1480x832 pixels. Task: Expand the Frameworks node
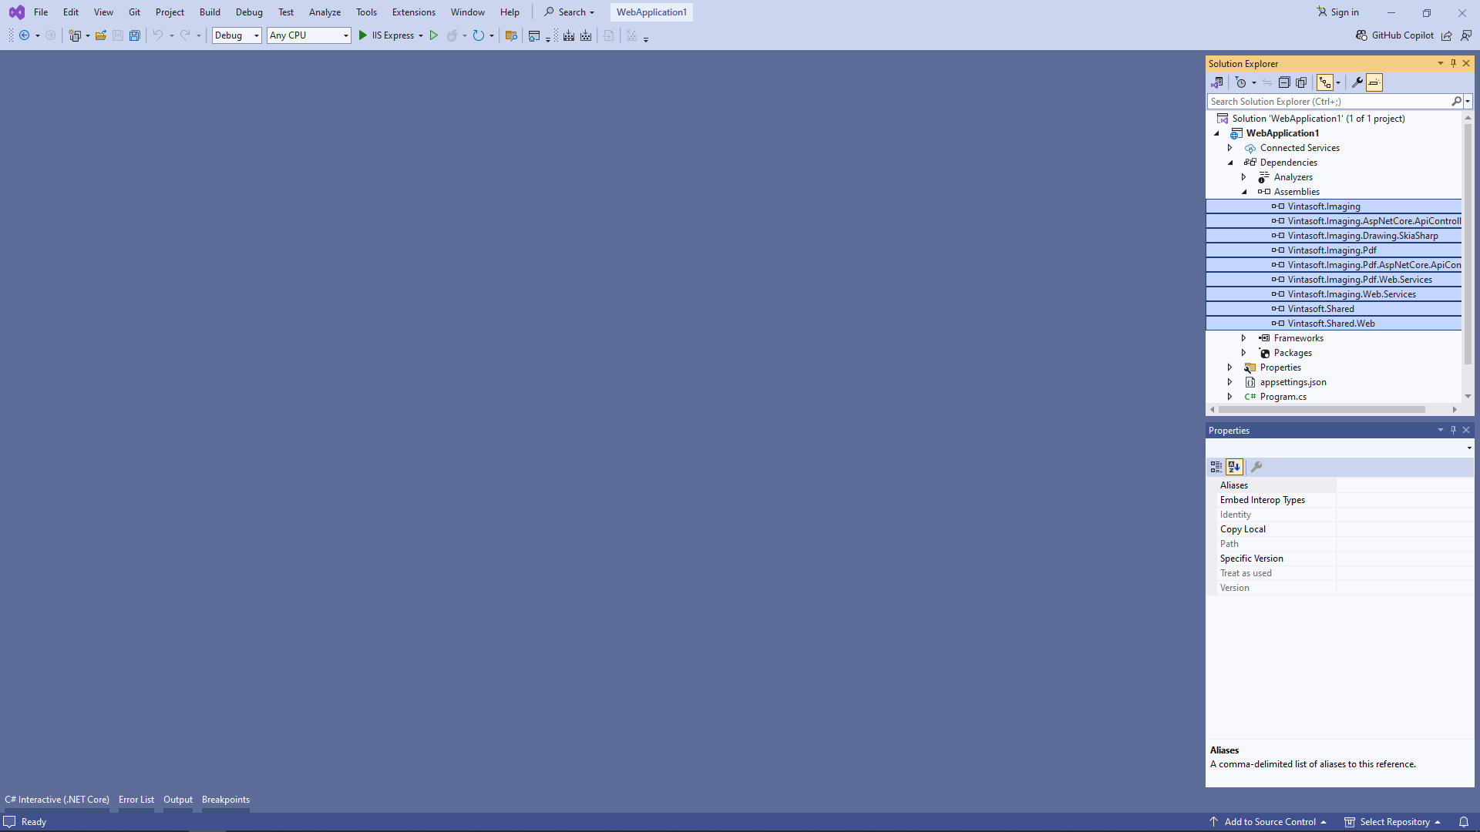click(x=1244, y=338)
